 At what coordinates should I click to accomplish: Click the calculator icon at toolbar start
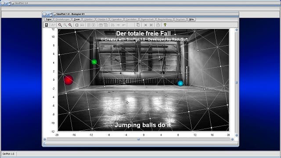pos(47,25)
